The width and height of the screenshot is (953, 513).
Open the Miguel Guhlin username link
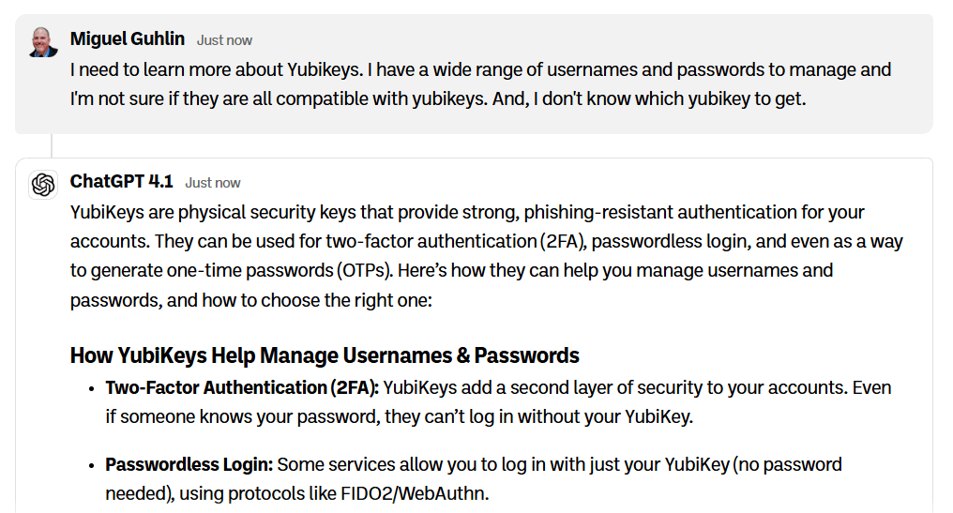[129, 39]
